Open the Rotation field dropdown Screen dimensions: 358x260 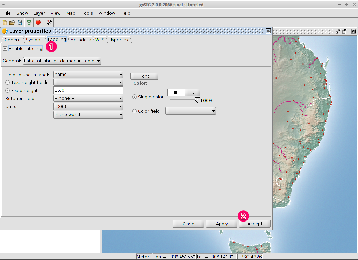pos(88,98)
